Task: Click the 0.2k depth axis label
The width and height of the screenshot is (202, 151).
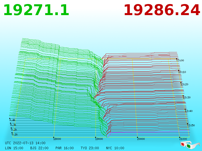Action: (x=14, y=130)
